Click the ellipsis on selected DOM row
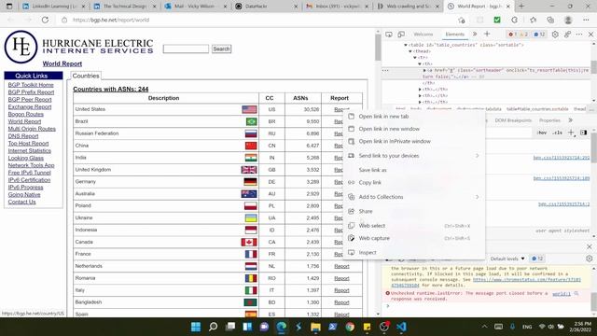 tap(385, 71)
